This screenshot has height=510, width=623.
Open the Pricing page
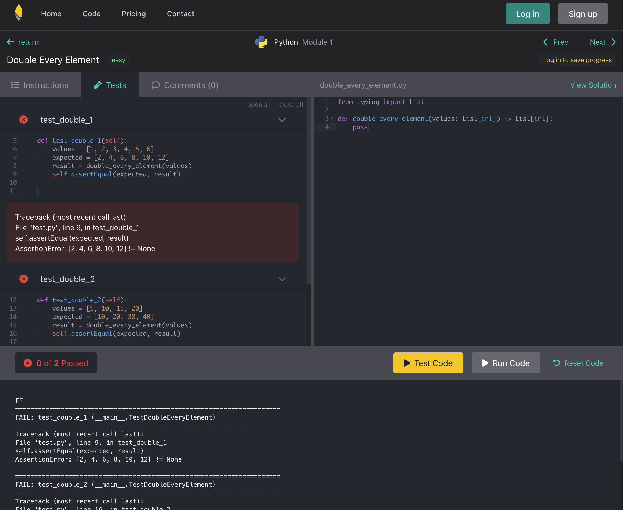(134, 14)
